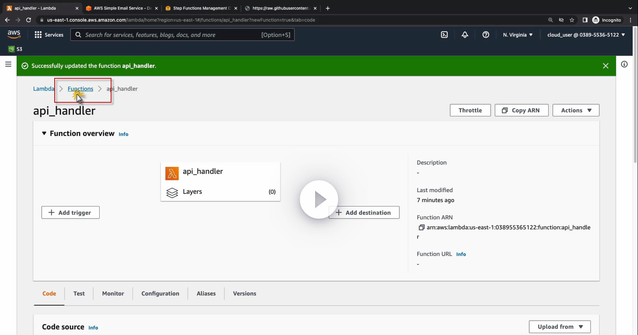Switch to the Test tab
638x335 pixels.
79,294
